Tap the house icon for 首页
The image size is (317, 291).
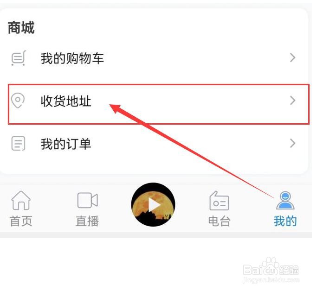[21, 200]
